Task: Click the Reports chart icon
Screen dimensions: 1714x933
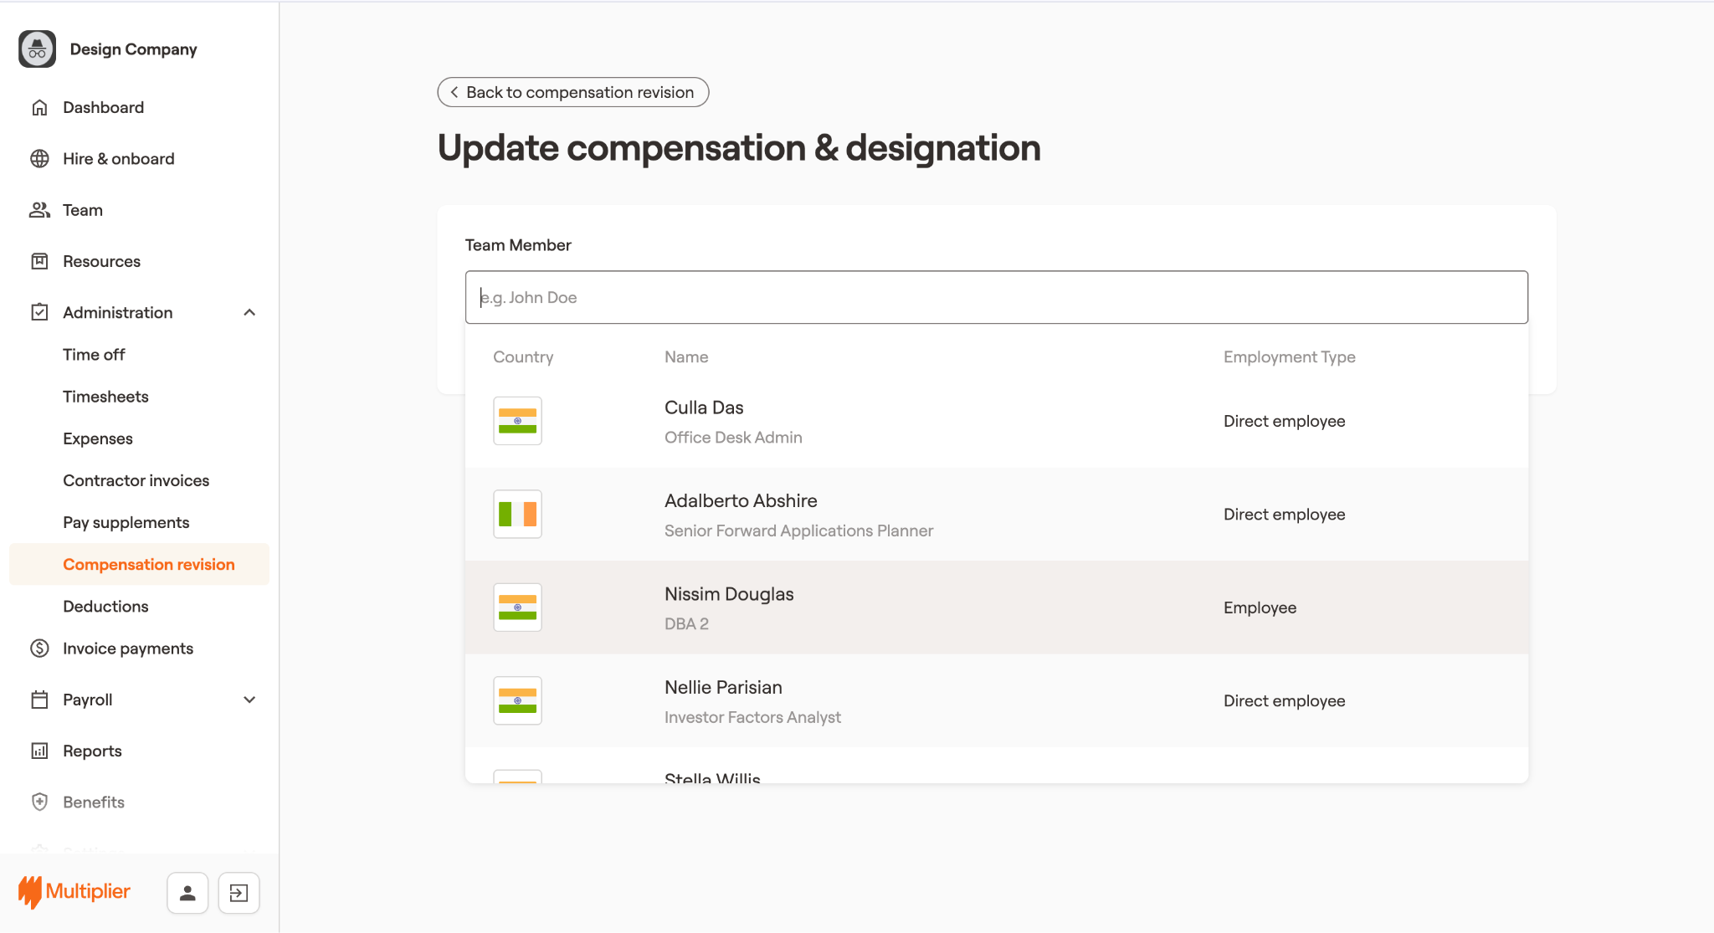Action: coord(39,751)
